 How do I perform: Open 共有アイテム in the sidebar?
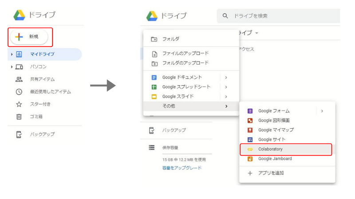click(42, 79)
